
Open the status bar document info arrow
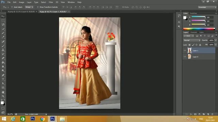46,114
